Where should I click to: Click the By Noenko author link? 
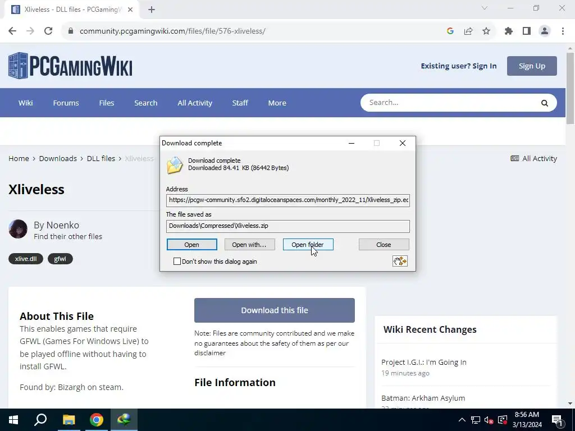57,225
